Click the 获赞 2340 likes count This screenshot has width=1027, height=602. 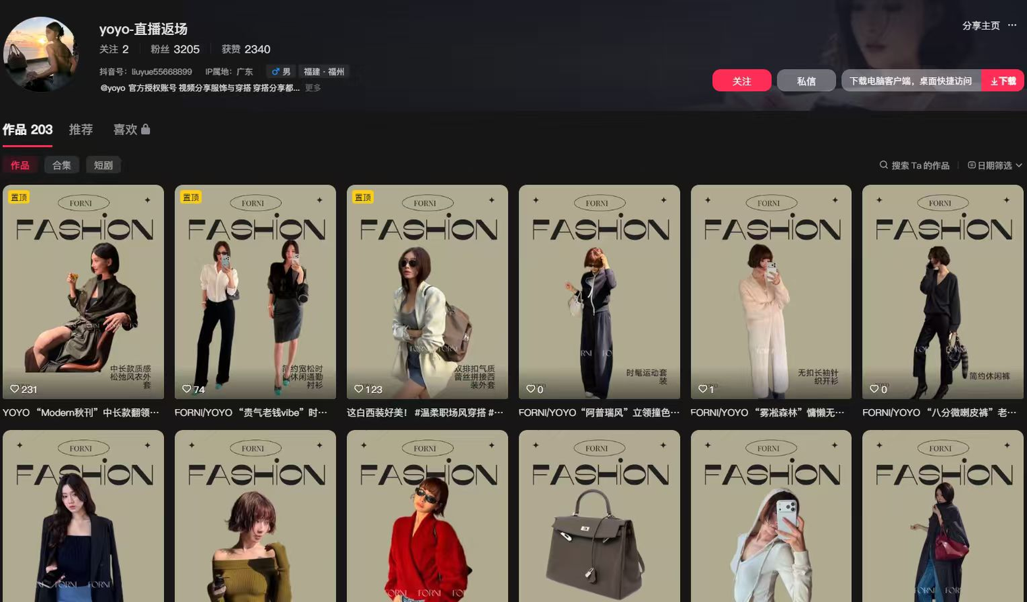246,49
